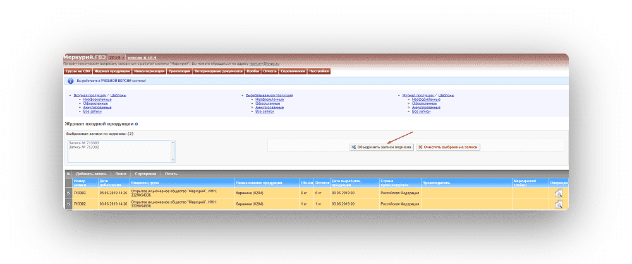632x264 pixels.
Task: Click the mercury support email link
Action: point(264,64)
